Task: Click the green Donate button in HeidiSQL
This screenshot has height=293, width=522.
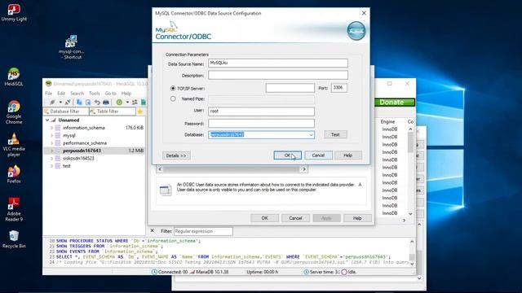Action: [395, 103]
